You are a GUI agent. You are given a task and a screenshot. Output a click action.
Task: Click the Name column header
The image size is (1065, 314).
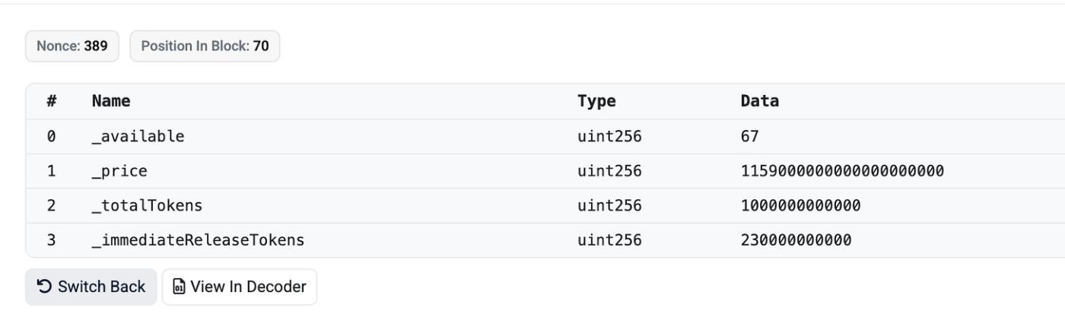click(x=111, y=101)
